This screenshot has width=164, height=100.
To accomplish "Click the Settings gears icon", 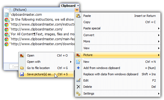I will (78, 93).
